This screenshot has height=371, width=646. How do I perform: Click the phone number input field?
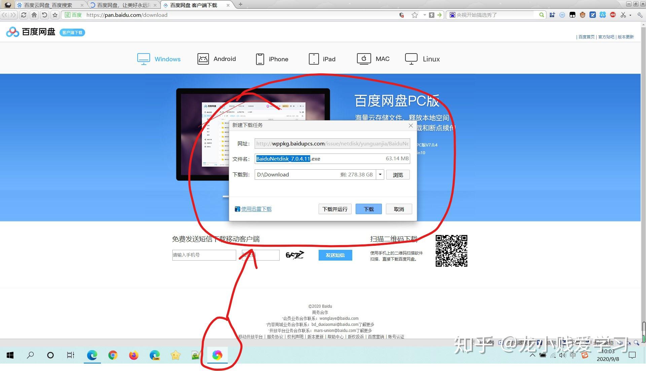204,255
